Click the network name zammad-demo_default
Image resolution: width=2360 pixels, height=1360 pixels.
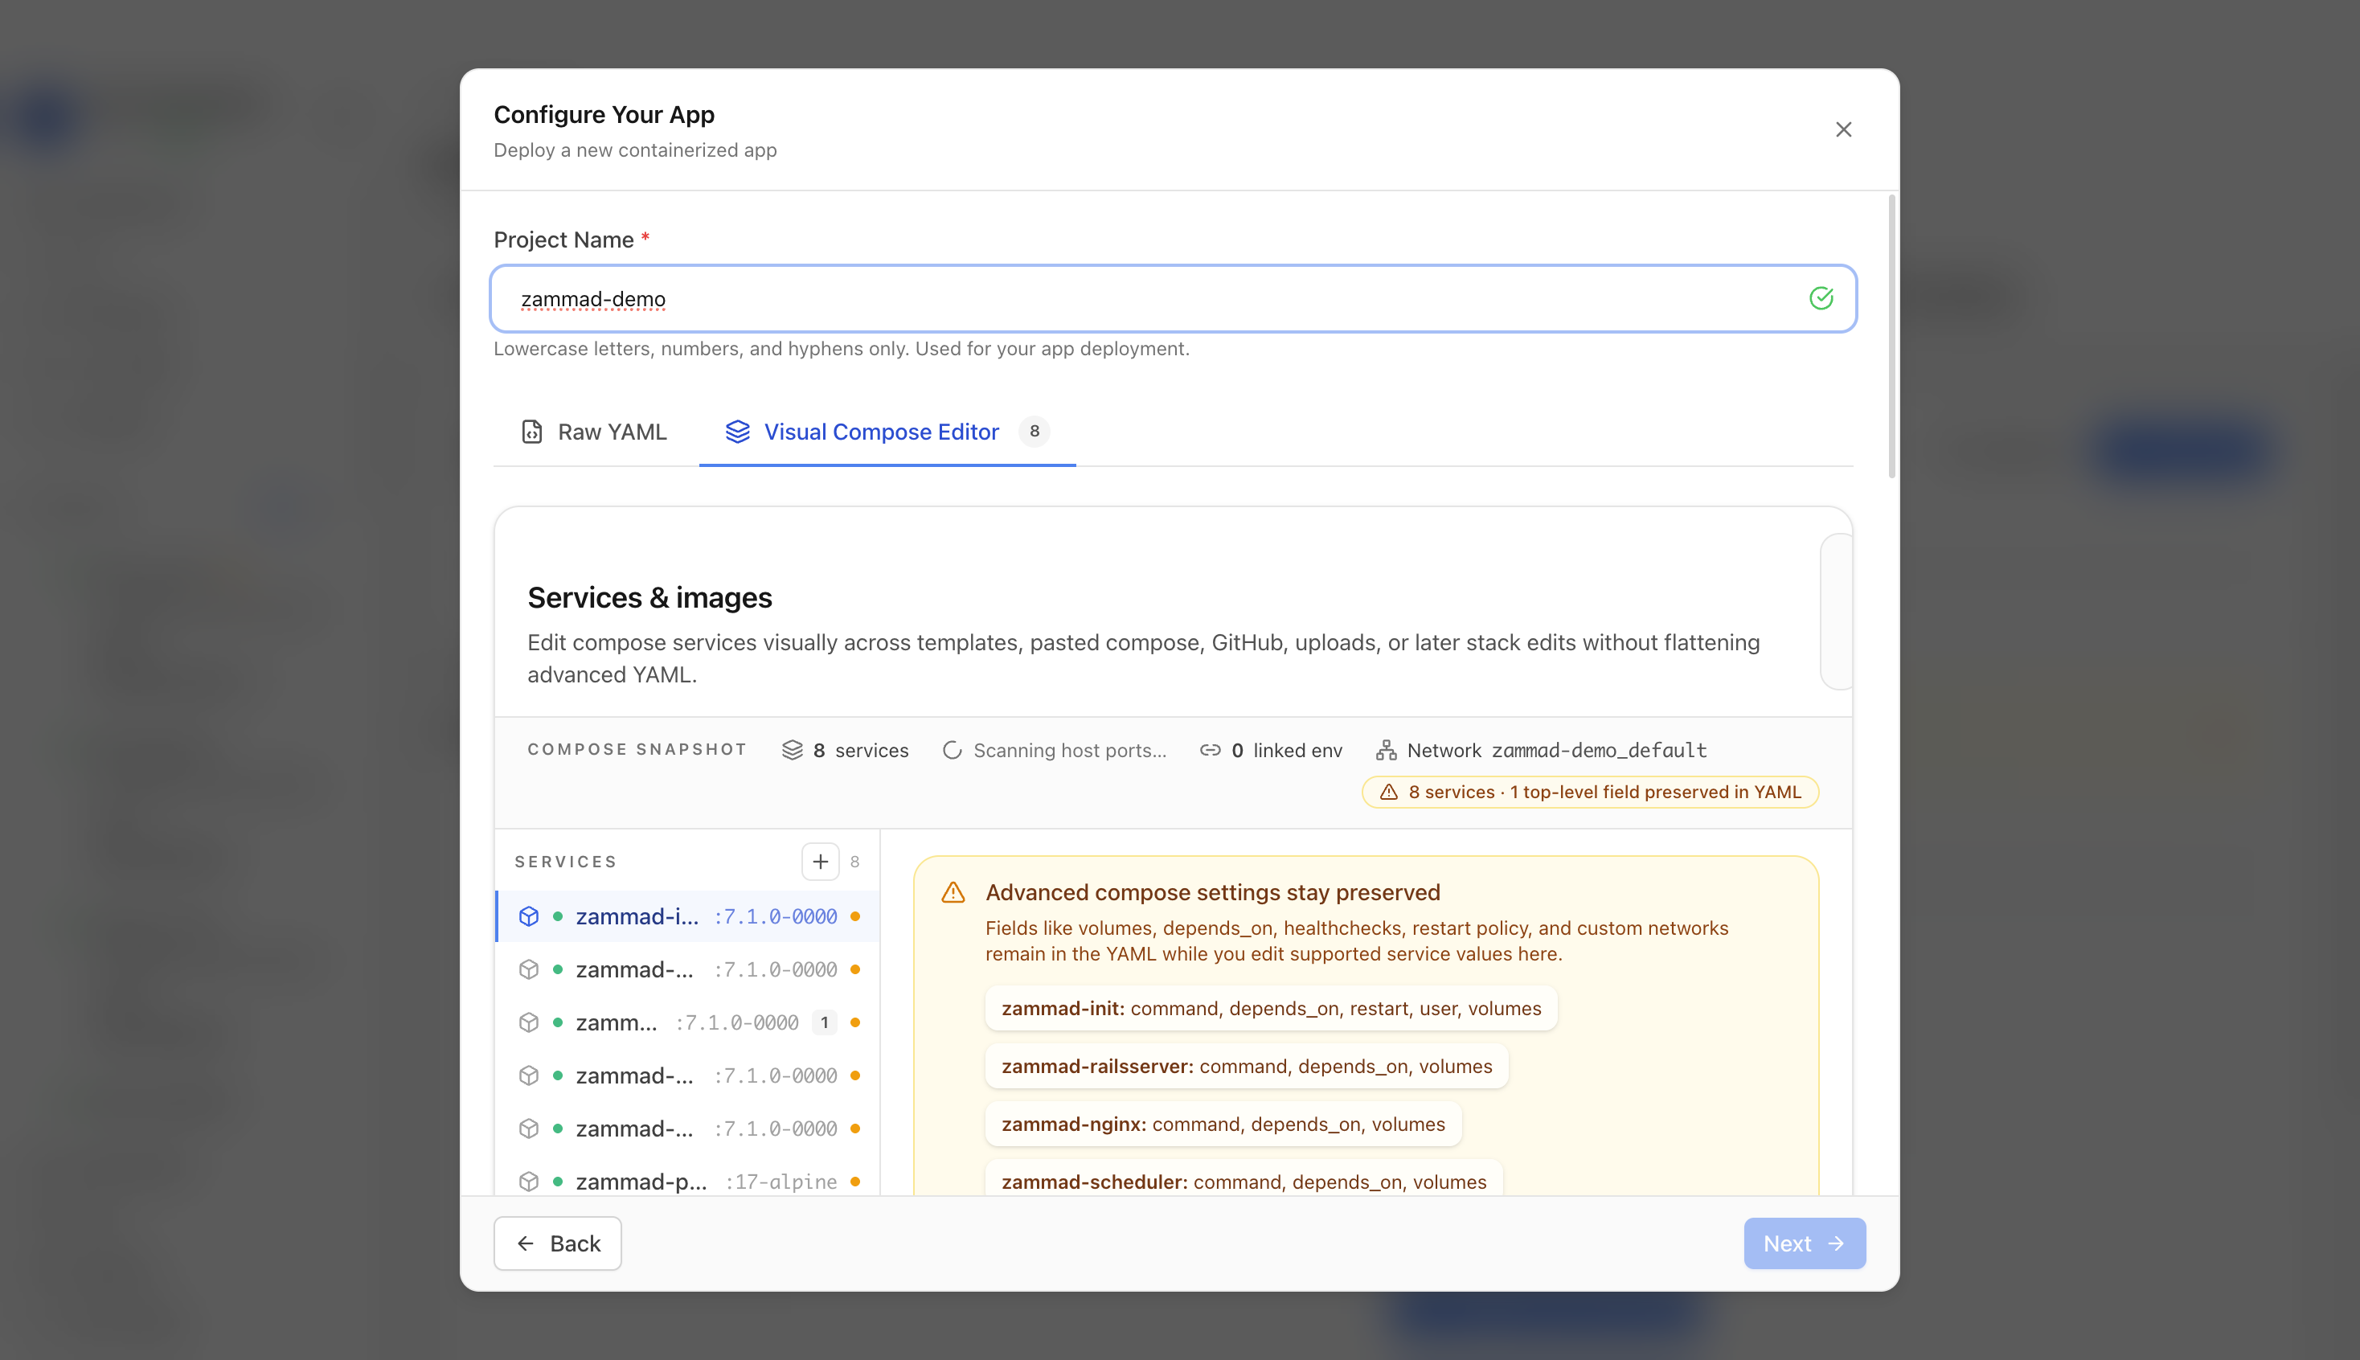tap(1599, 750)
